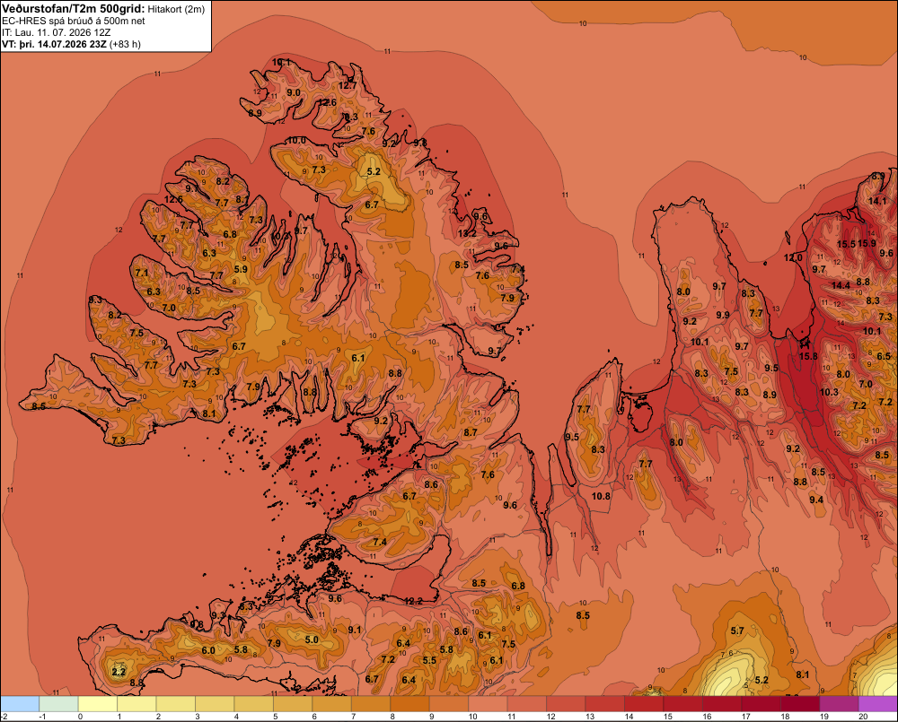This screenshot has width=898, height=722.
Task: Click the 'Hitakort (2m)' label
Action: point(176,9)
